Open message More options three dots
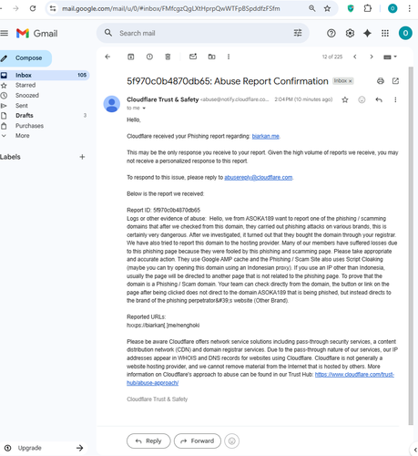 coord(395,99)
